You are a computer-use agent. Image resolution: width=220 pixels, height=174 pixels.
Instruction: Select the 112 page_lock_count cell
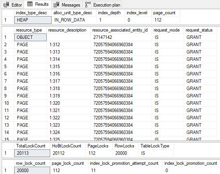tap(69, 171)
